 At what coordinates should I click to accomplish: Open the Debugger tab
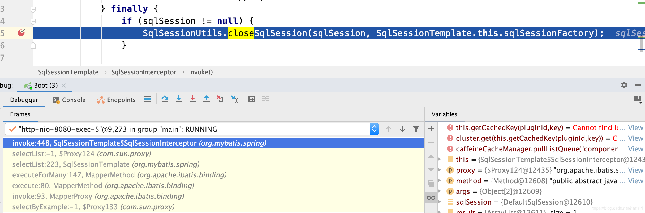(x=24, y=100)
